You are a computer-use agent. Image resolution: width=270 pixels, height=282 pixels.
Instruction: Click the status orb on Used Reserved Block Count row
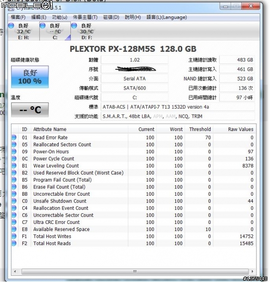coord(14,173)
